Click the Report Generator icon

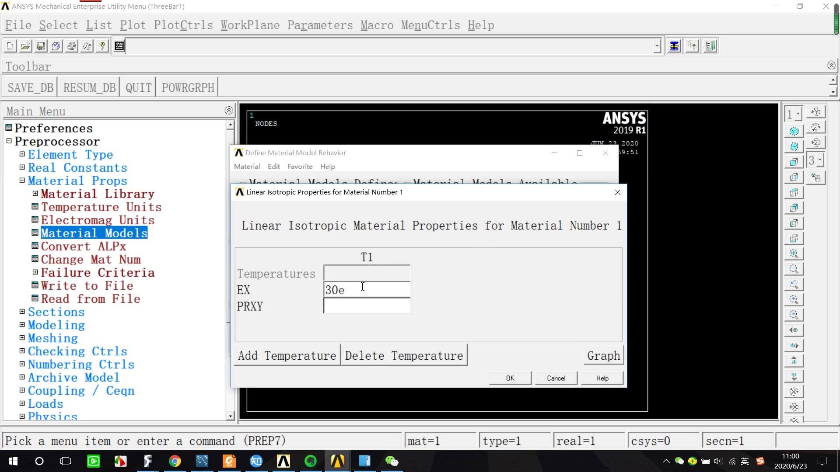point(87,46)
